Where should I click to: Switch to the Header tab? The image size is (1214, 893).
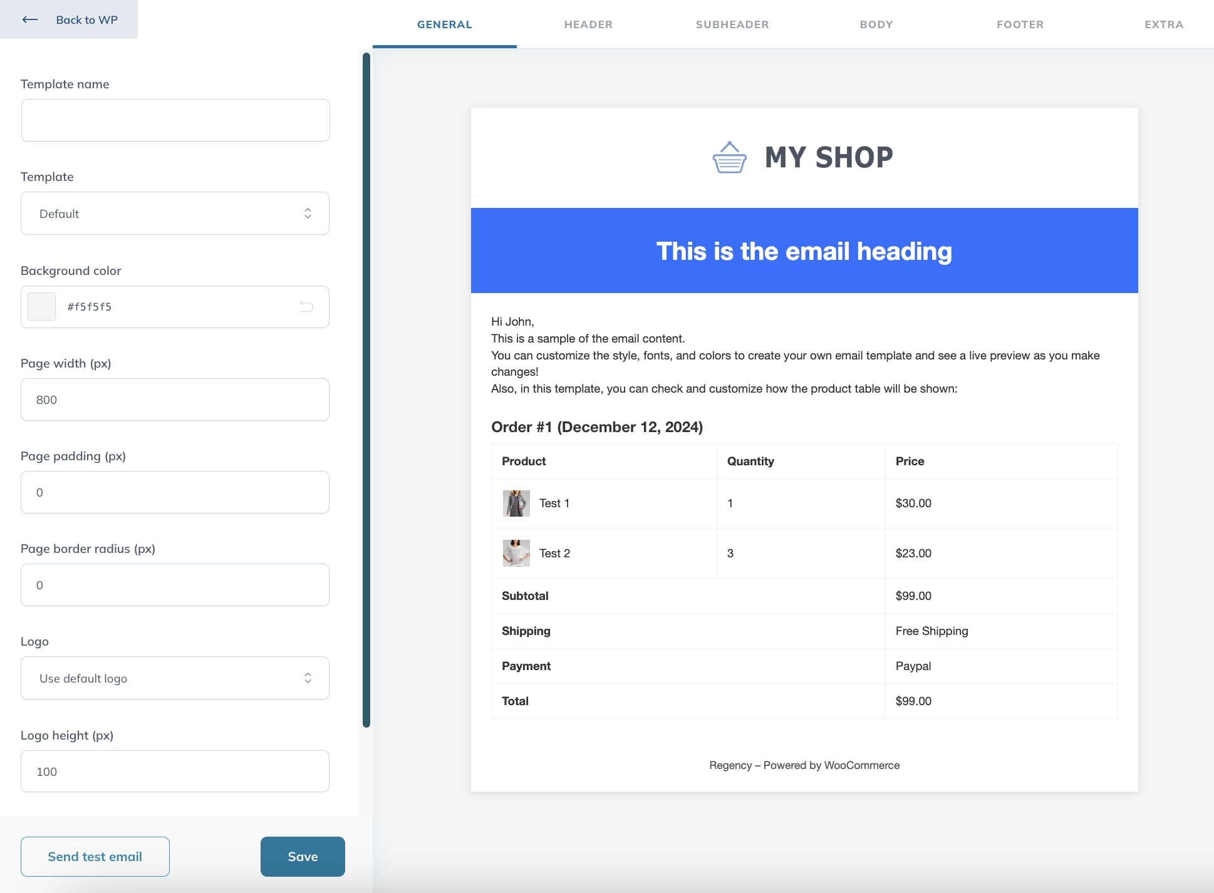coord(588,24)
